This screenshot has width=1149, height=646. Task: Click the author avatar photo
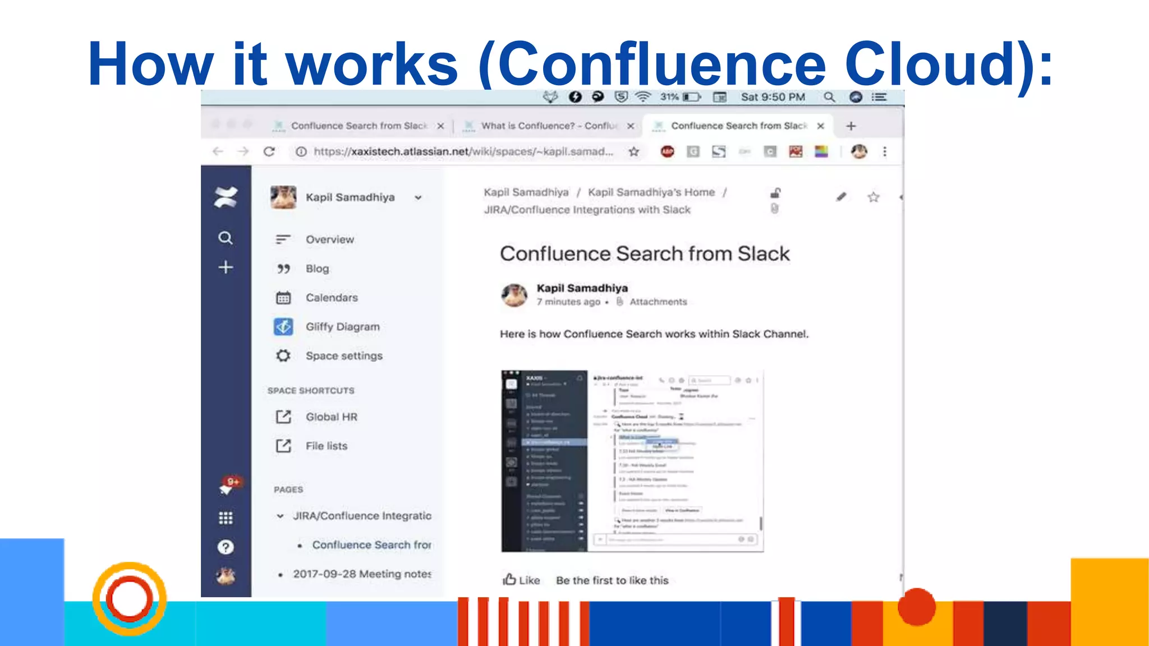point(514,295)
